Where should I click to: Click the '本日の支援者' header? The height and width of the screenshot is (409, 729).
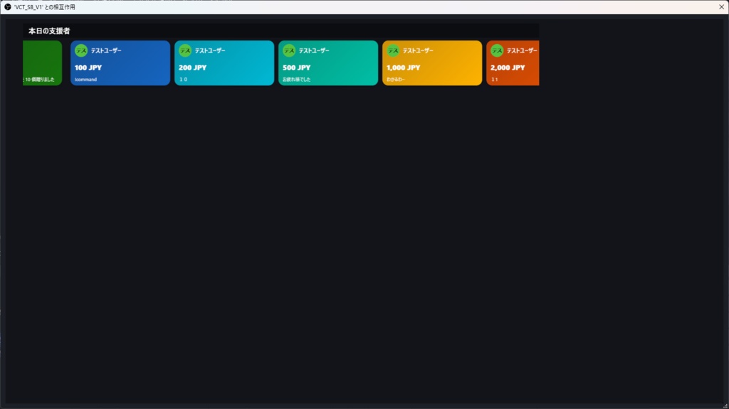point(49,31)
